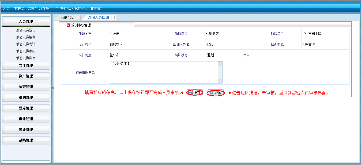Expand the 审计管理 menu section

(26, 119)
